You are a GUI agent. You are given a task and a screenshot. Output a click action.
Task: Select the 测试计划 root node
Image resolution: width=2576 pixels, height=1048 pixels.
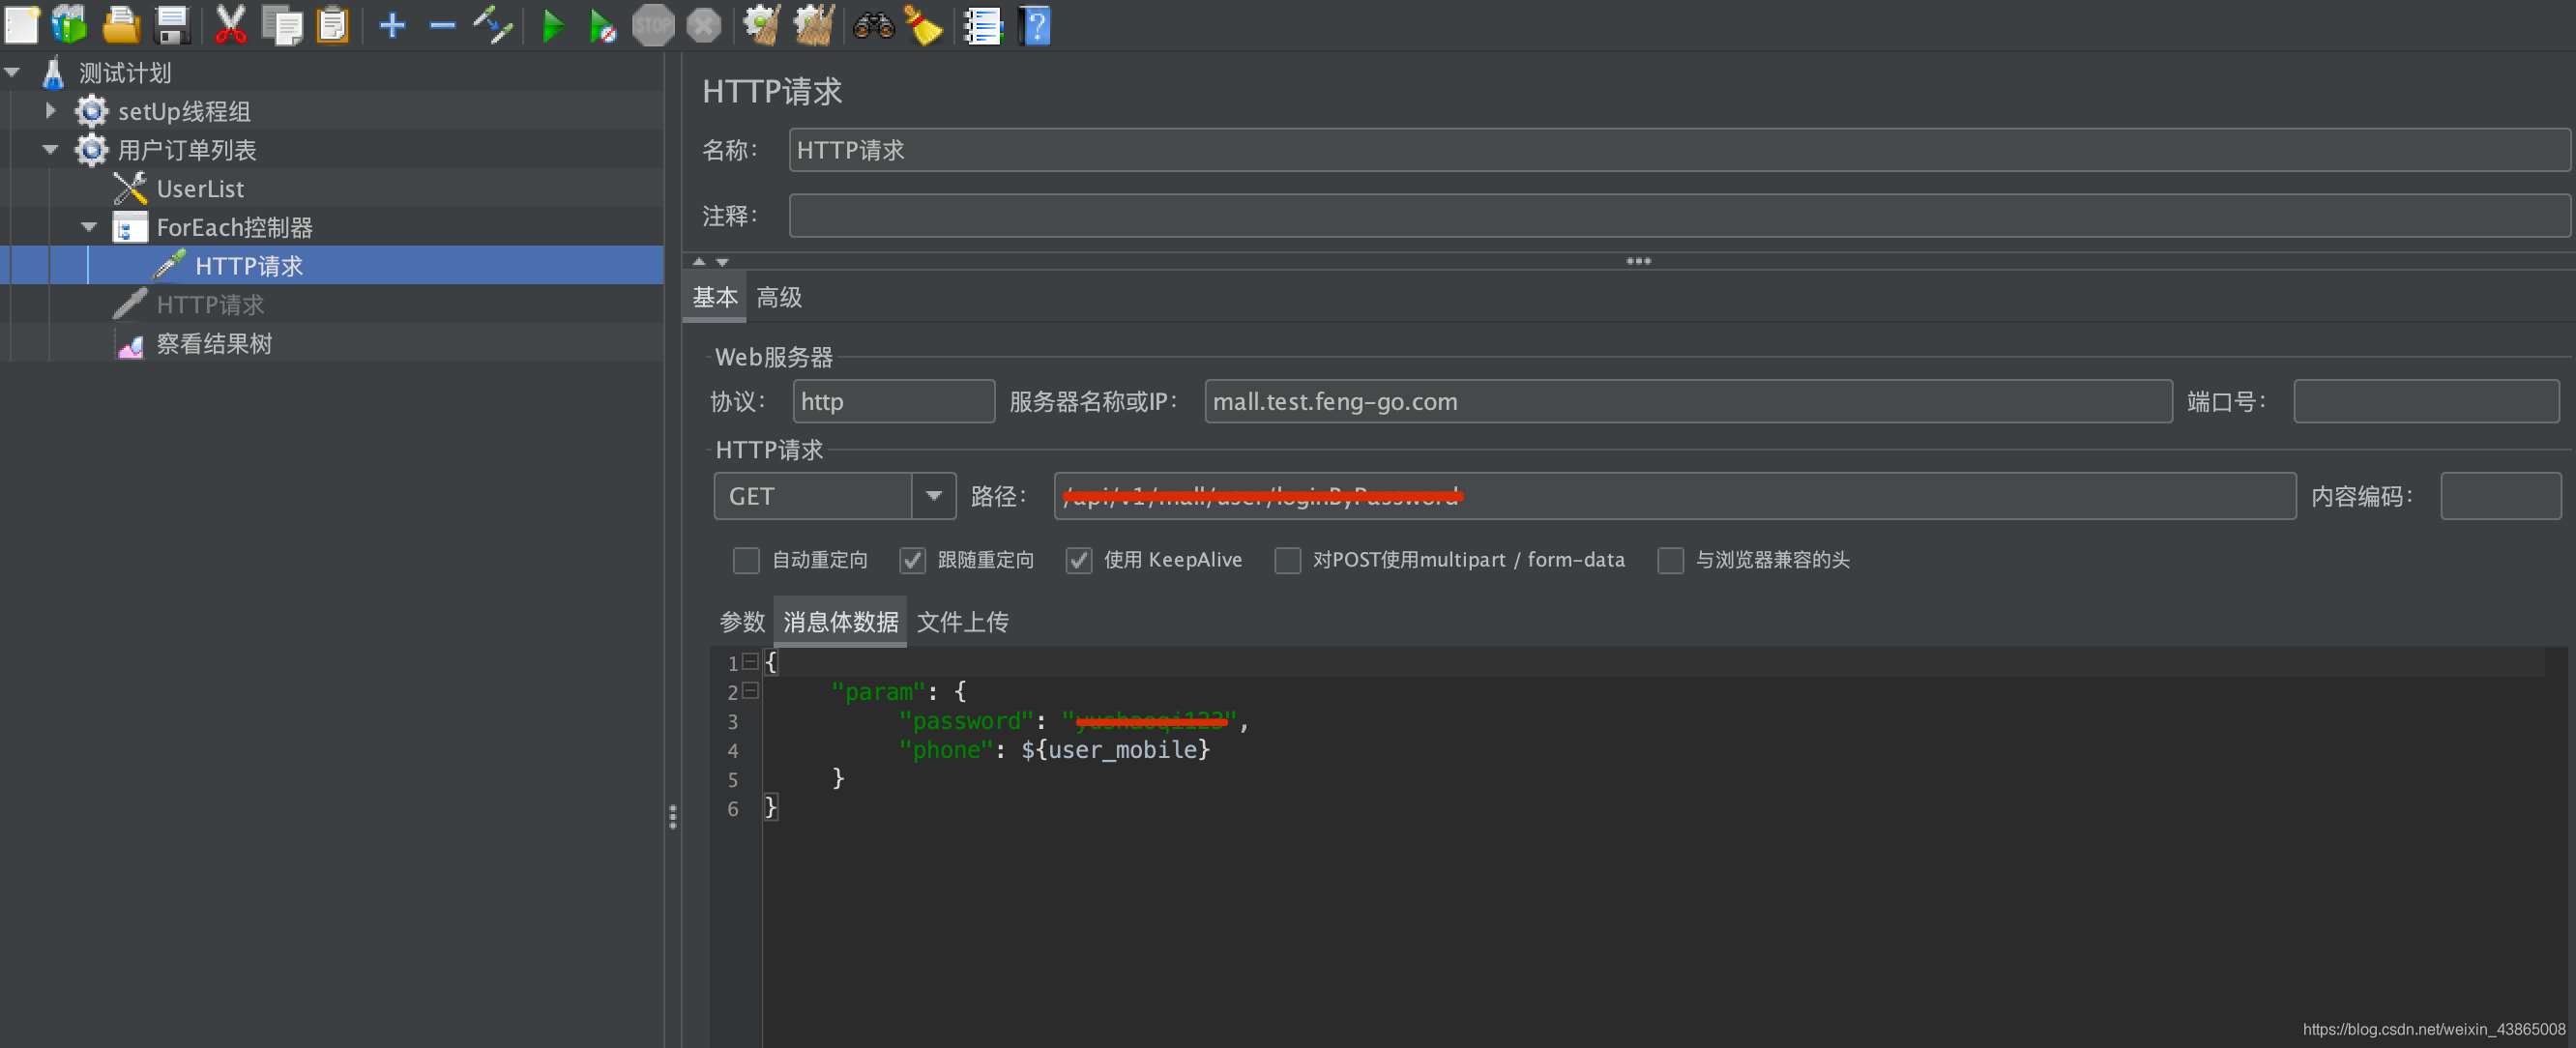124,72
